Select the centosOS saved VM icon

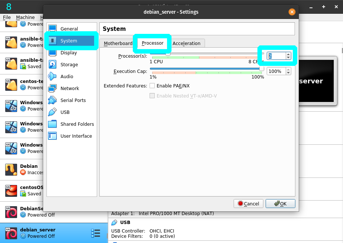coord(11,191)
